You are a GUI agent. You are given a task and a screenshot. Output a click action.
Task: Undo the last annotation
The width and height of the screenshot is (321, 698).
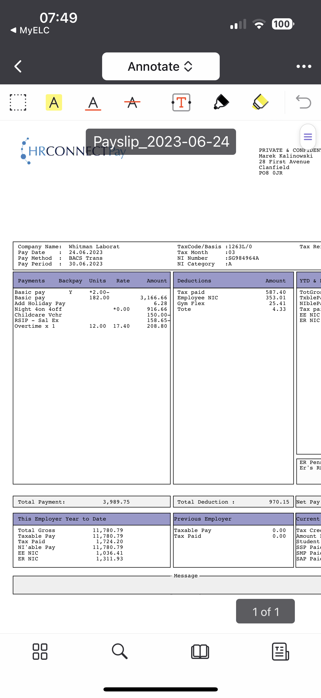coord(303,102)
